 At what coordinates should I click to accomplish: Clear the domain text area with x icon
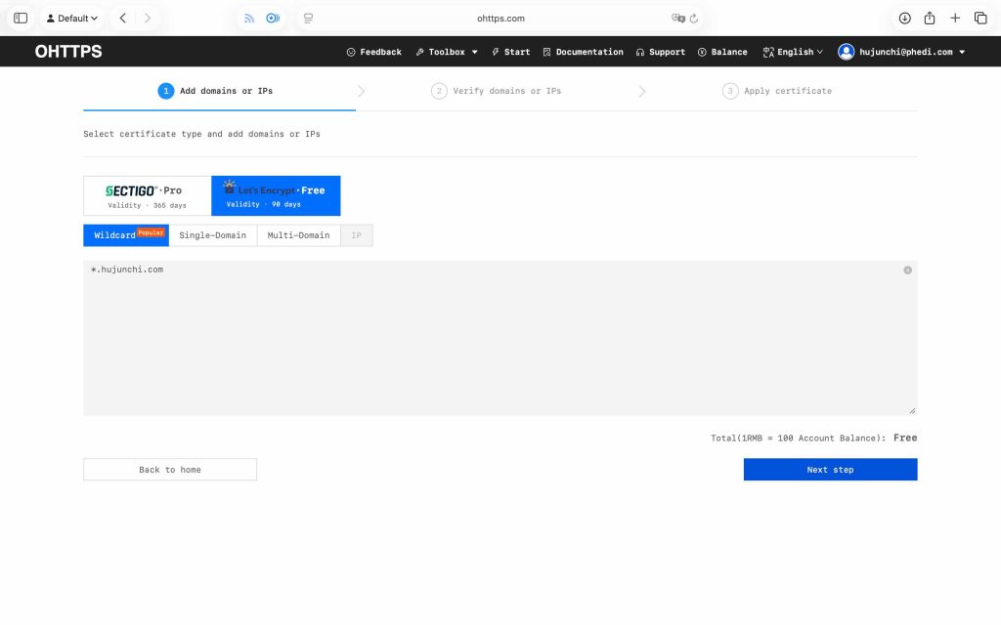(907, 270)
